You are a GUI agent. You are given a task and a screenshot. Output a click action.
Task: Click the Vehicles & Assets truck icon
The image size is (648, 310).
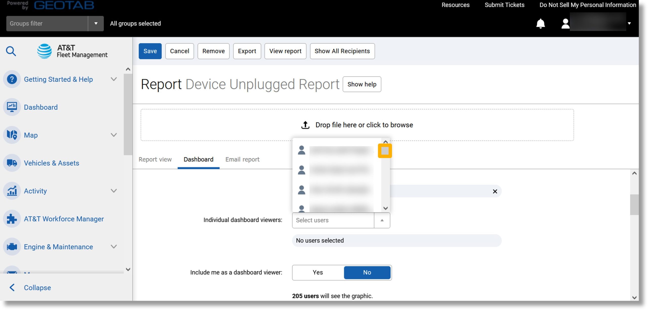[12, 163]
